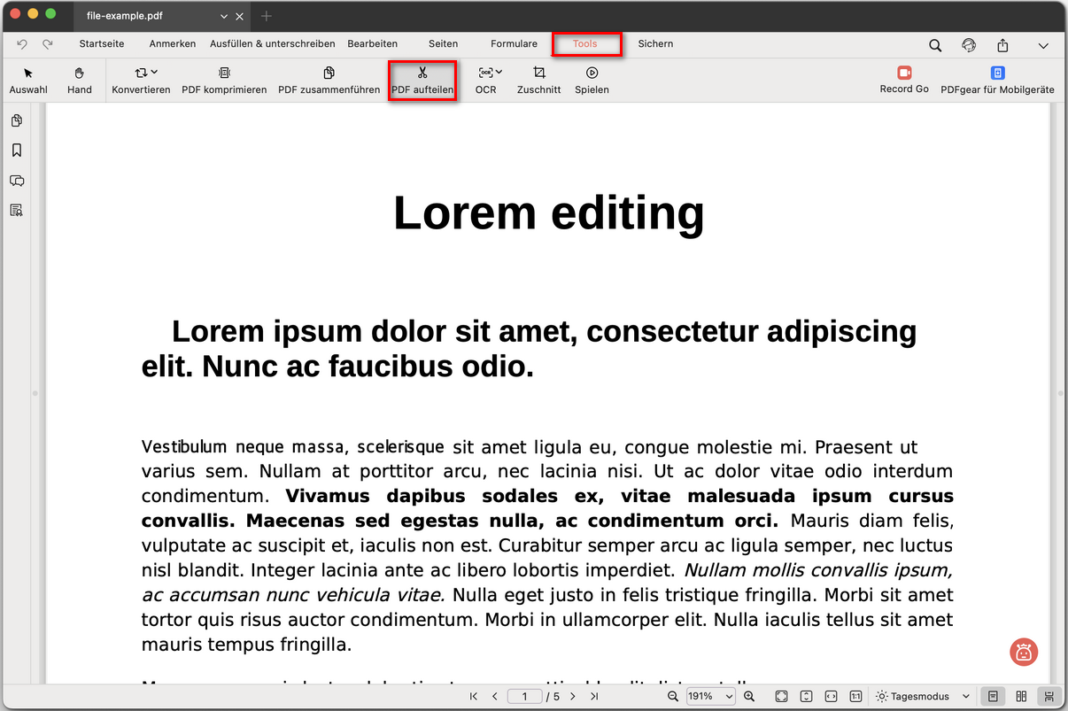
Task: Open the Tagesmodus display mode dropdown
Action: point(919,696)
